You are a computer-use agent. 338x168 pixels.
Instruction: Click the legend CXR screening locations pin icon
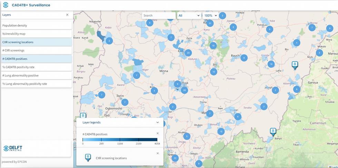pyautogui.click(x=88, y=158)
